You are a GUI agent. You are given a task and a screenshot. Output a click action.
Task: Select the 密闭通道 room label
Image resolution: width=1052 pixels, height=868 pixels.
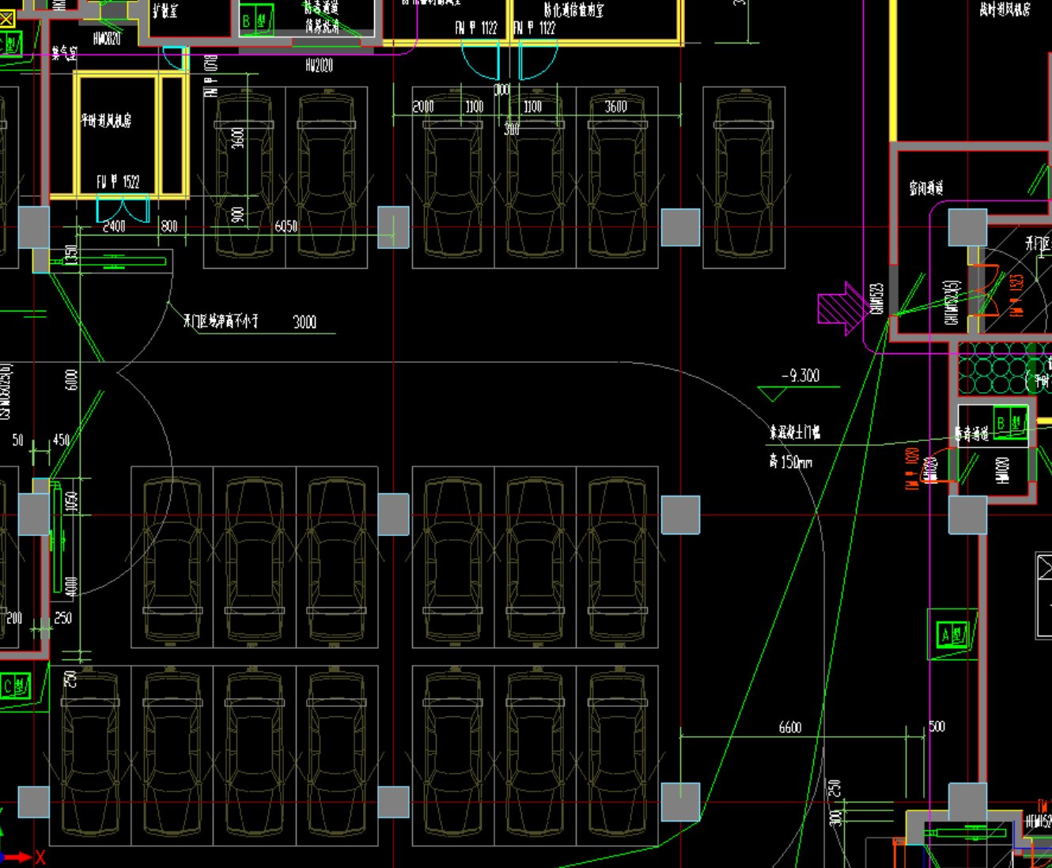(926, 188)
